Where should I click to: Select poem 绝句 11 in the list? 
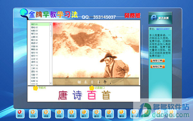click(40, 56)
